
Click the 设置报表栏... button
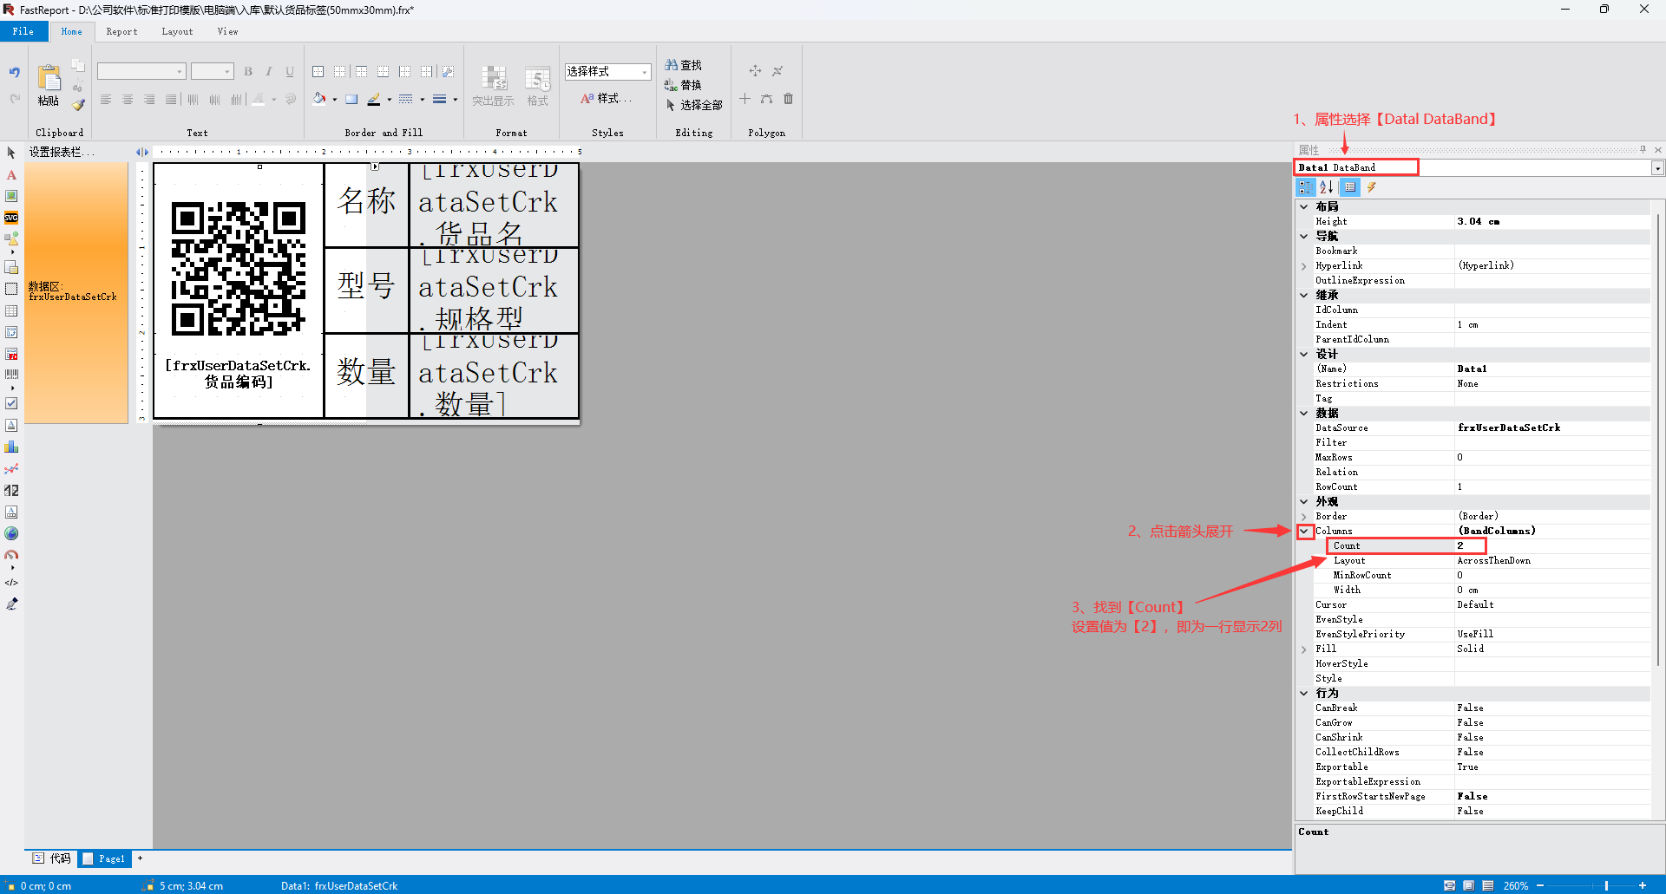[62, 152]
